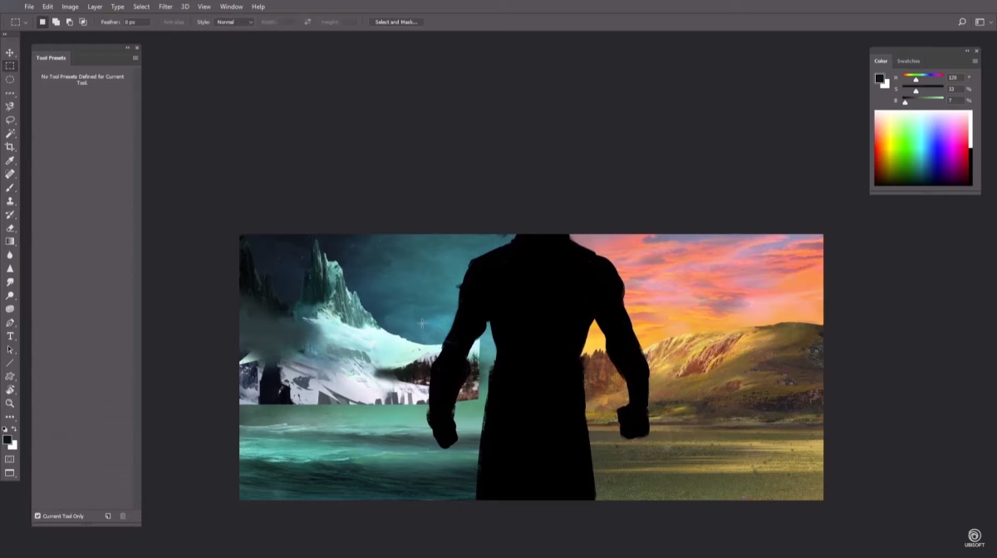Enable Subtract from Selection mode
The image size is (997, 558).
[x=69, y=22]
